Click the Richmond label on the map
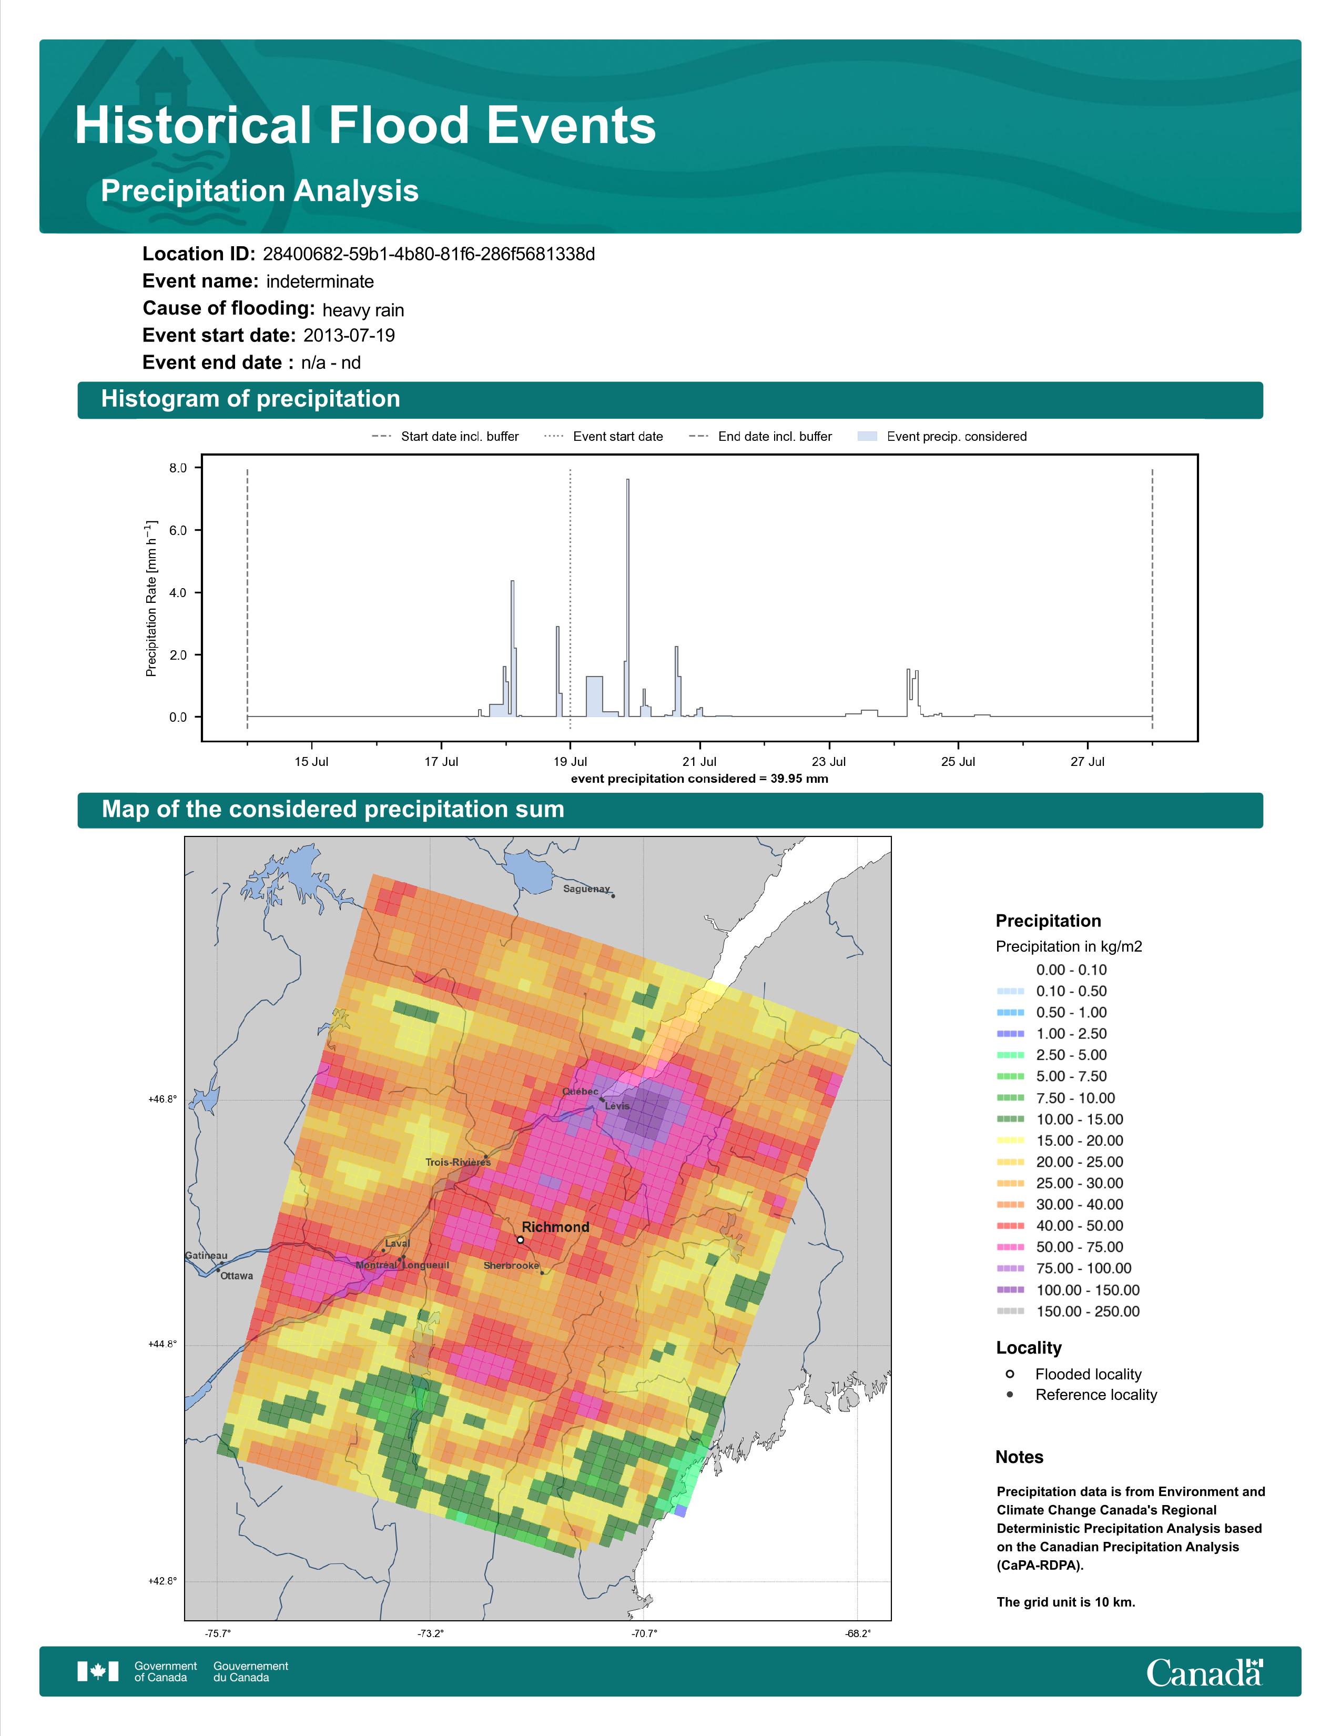The height and width of the screenshot is (1736, 1341). (x=555, y=1226)
